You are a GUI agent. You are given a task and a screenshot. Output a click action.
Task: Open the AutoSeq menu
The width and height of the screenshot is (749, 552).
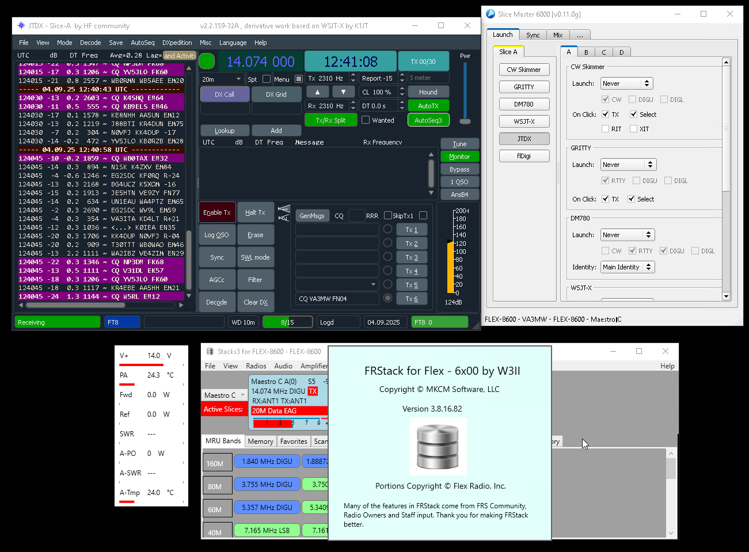(x=142, y=43)
